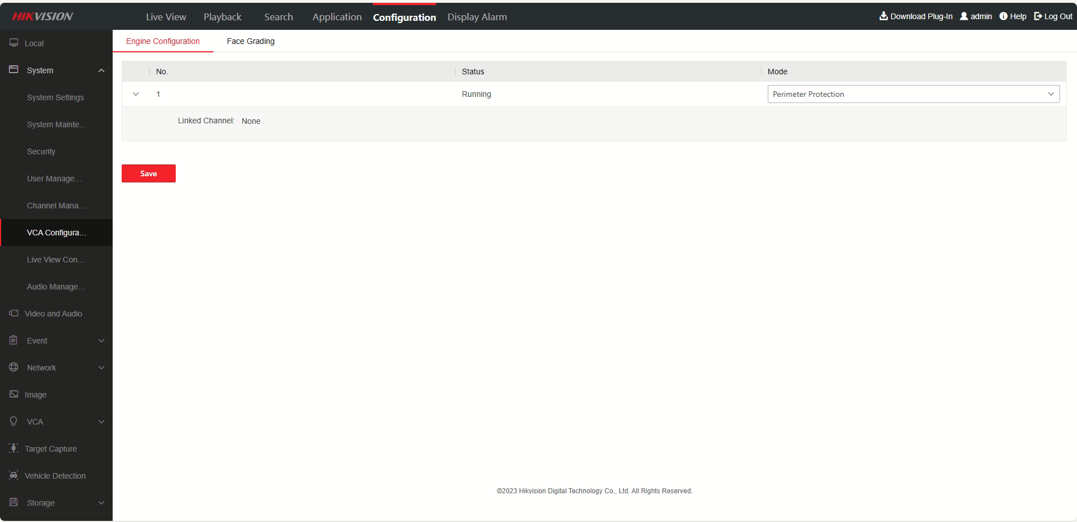The height and width of the screenshot is (522, 1077).
Task: Collapse engine row 1 details chevron
Action: tap(136, 94)
